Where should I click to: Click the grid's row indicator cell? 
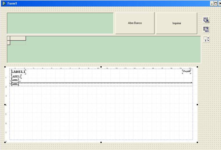coord(8,43)
